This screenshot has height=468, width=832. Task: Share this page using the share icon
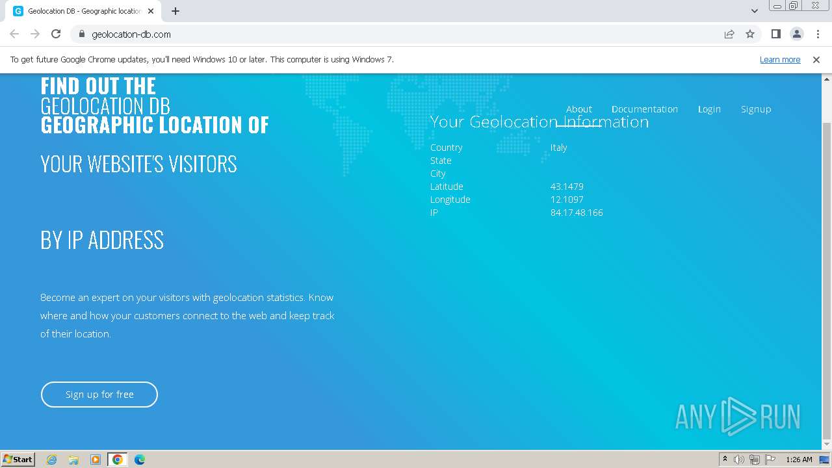(729, 34)
